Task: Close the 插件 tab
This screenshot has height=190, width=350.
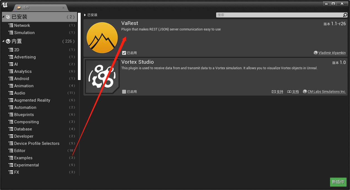Action: (x=63, y=8)
